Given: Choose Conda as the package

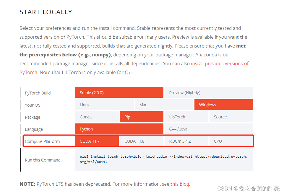Looking at the screenshot, I should (x=97, y=117).
